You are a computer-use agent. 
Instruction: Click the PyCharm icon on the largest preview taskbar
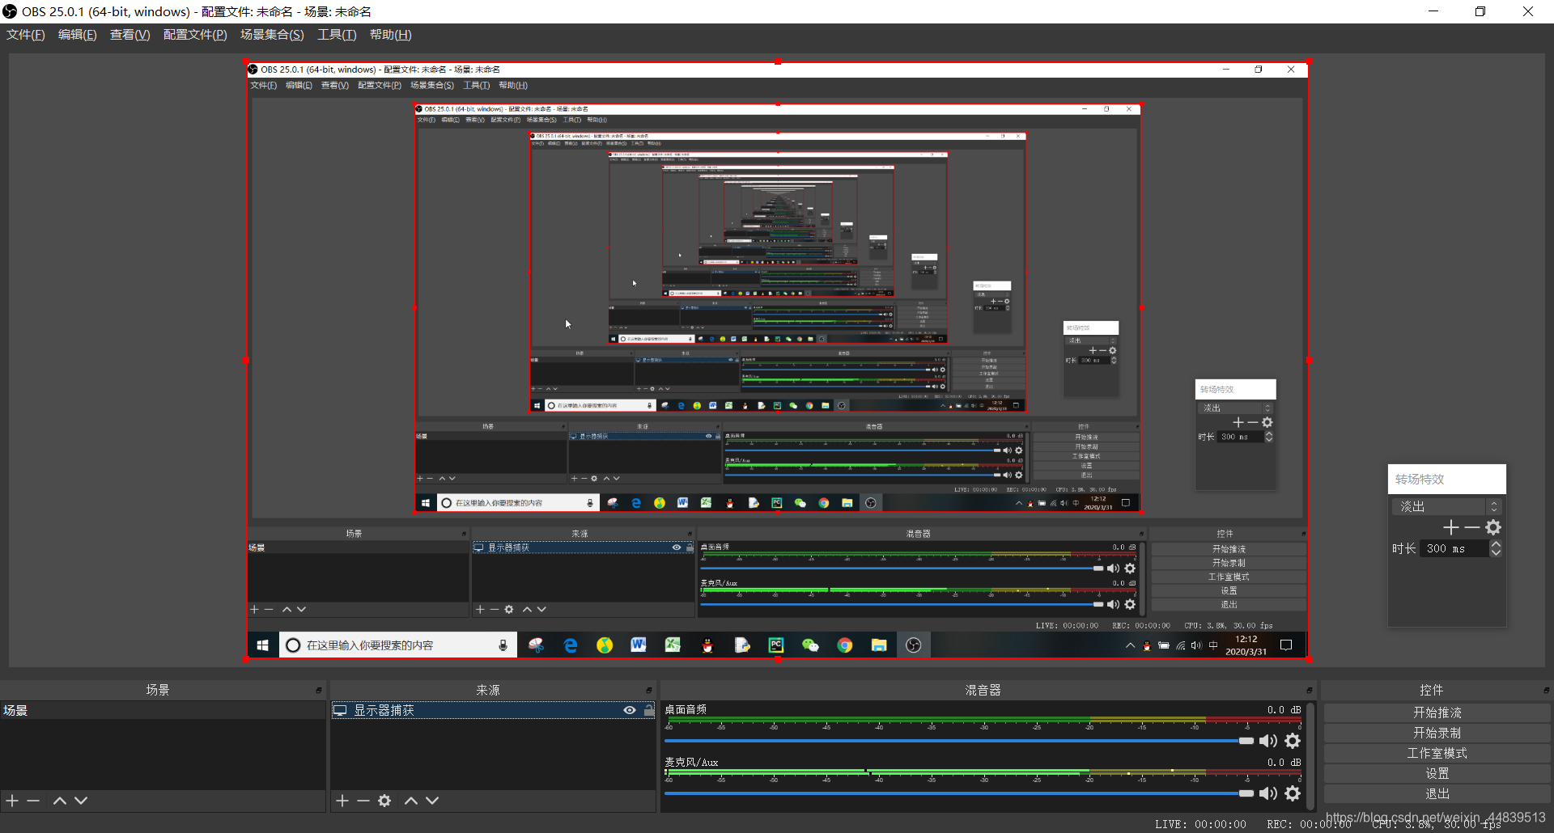[776, 645]
